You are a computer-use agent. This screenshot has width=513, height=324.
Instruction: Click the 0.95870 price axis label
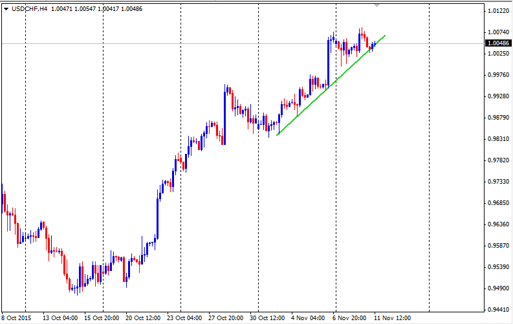pos(498,246)
